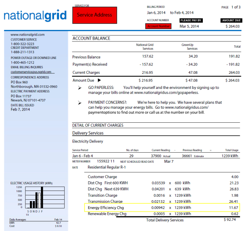Click date bill issued Feb 7, 2014

(20, 110)
